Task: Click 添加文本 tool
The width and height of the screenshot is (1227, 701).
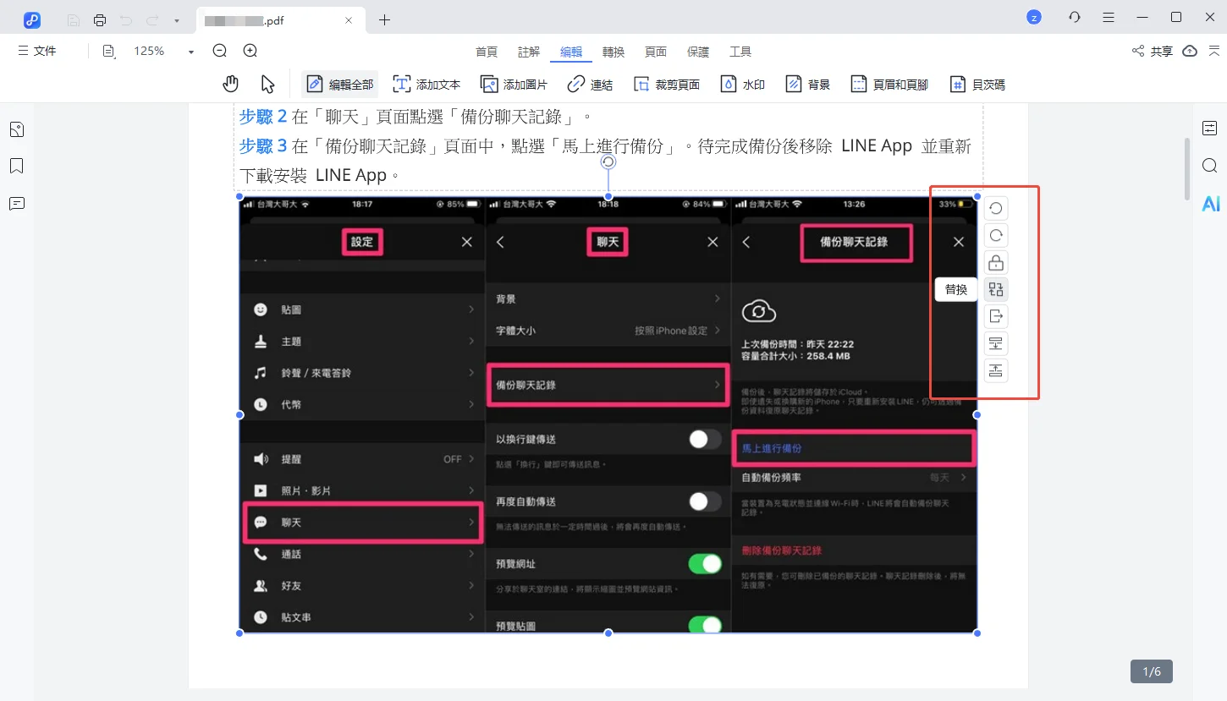Action: point(426,84)
